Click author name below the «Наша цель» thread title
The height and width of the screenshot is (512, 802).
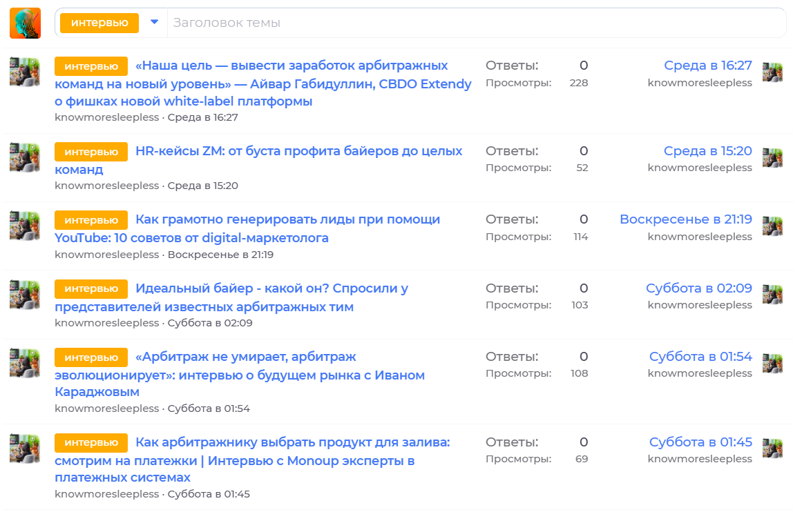pyautogui.click(x=107, y=117)
